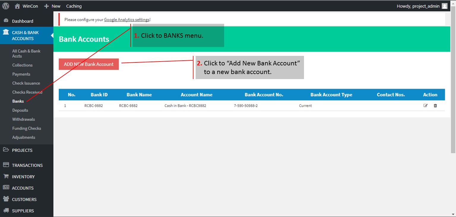Click the Caching toolbar item
Viewport: 456px width, 217px height.
point(74,6)
